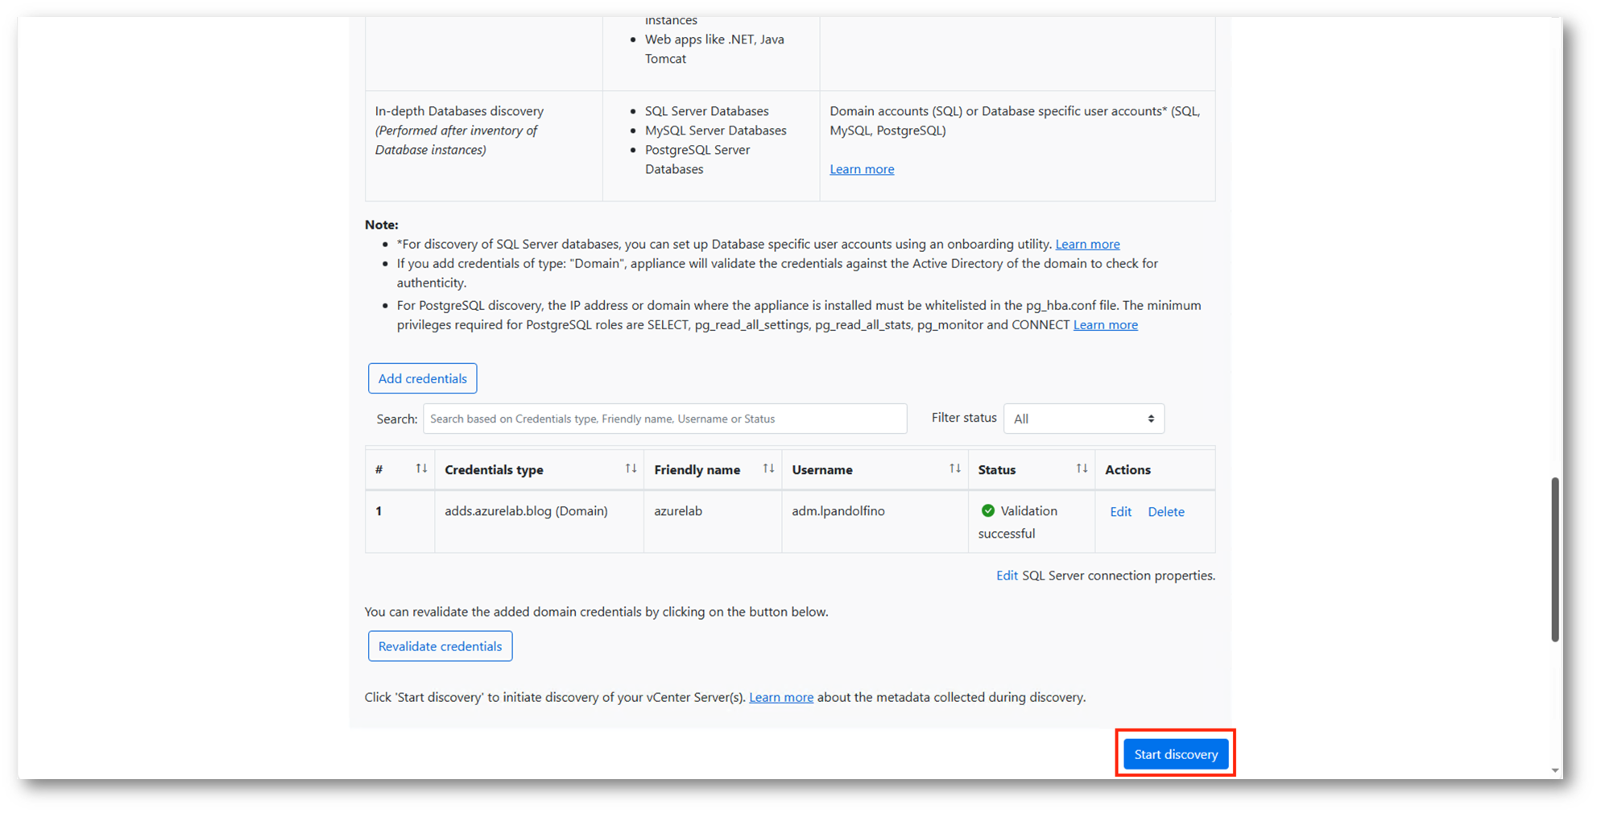
Task: Sort by Friendly name column arrows
Action: (x=768, y=469)
